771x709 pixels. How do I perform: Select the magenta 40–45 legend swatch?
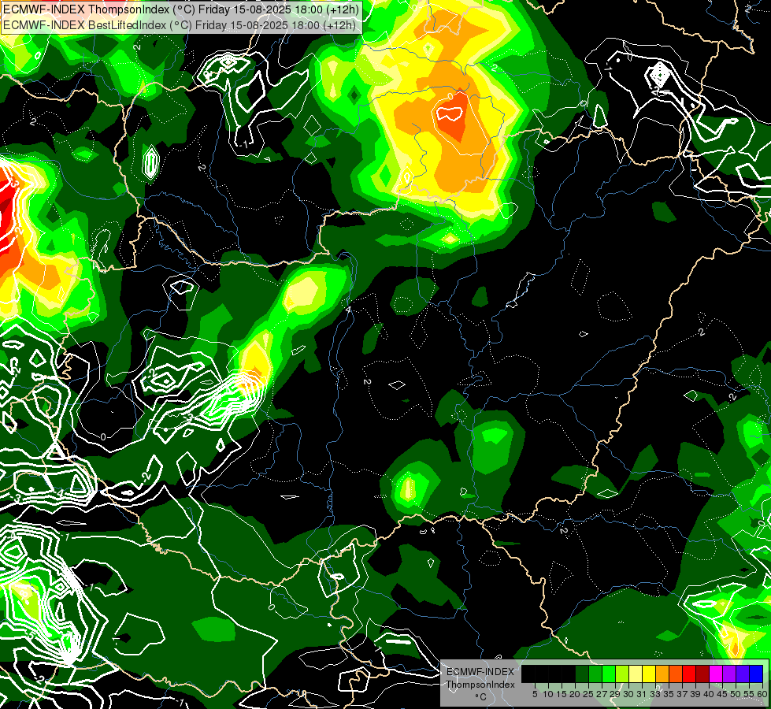coord(716,674)
